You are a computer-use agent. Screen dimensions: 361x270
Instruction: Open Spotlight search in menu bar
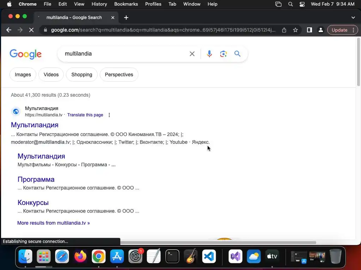point(290,4)
